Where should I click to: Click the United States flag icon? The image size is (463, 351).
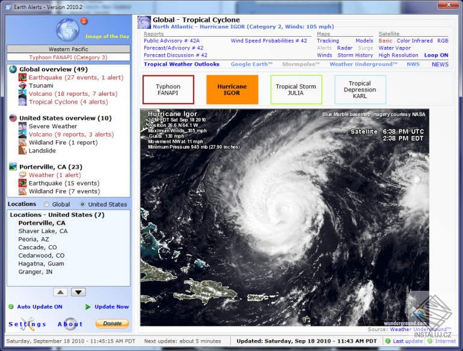click(x=13, y=118)
